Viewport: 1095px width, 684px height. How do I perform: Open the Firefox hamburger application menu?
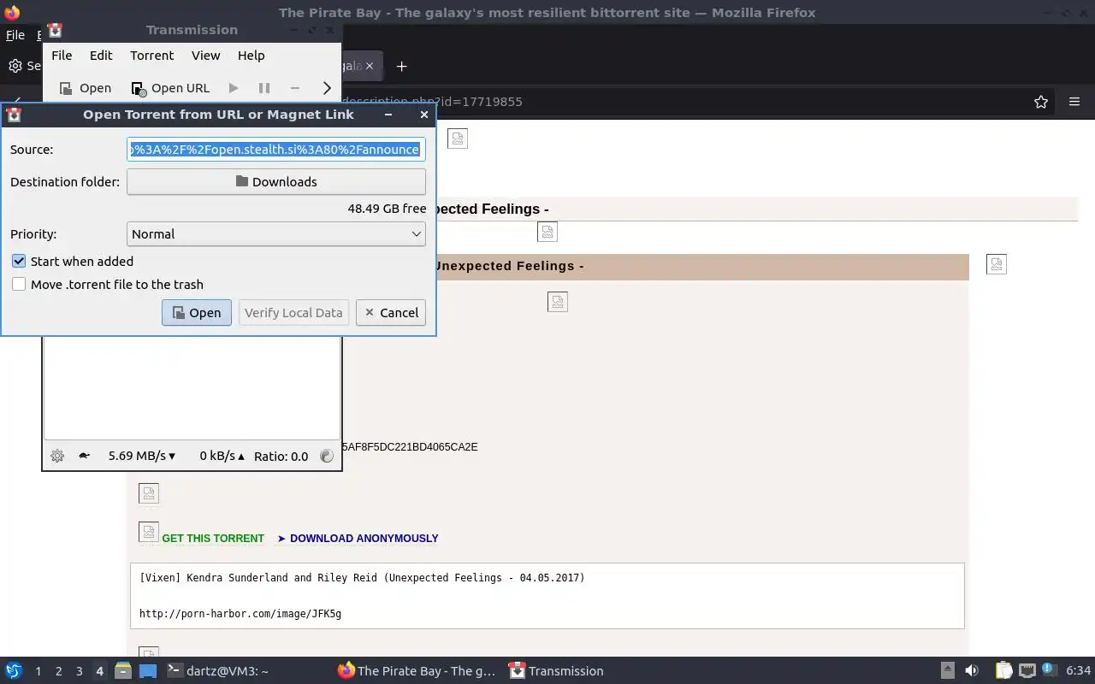[1074, 102]
